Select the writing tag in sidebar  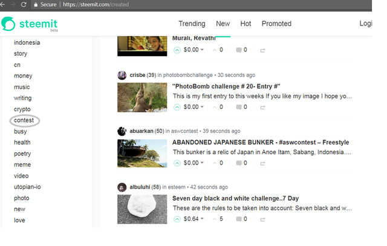[23, 98]
